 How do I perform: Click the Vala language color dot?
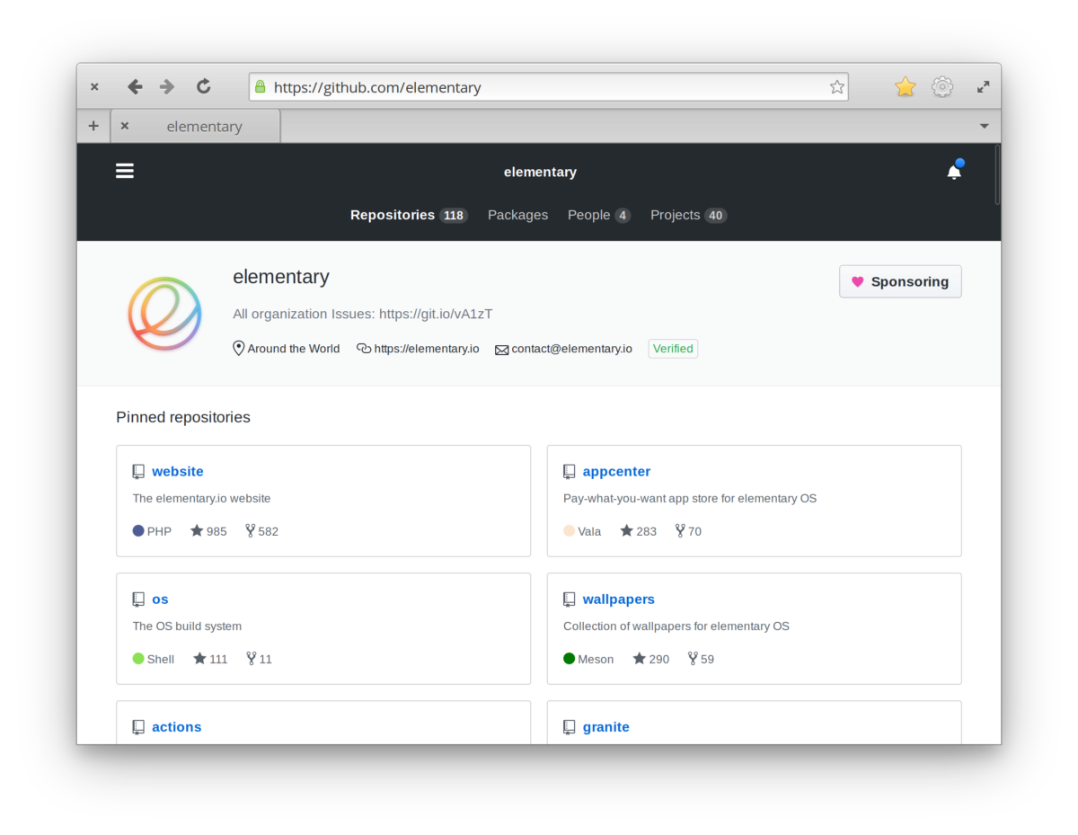point(570,531)
